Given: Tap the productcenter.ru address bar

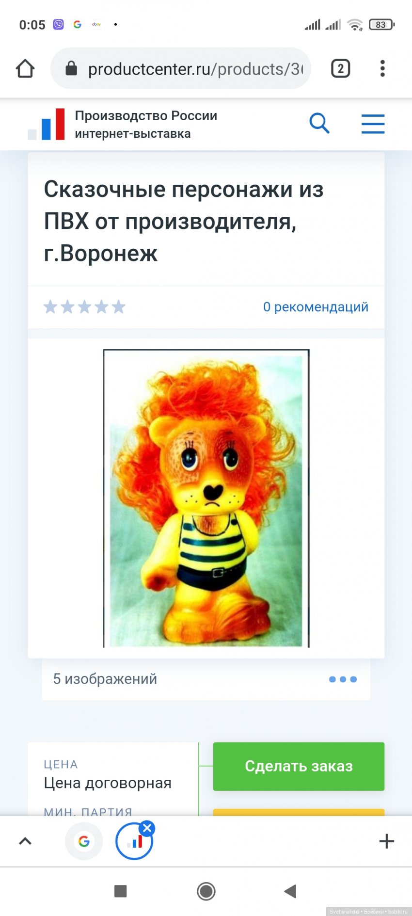Looking at the screenshot, I should pos(180,68).
